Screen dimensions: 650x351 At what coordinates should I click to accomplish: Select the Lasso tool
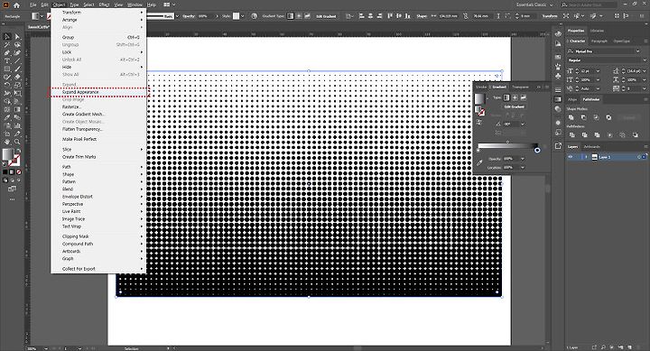(x=17, y=45)
